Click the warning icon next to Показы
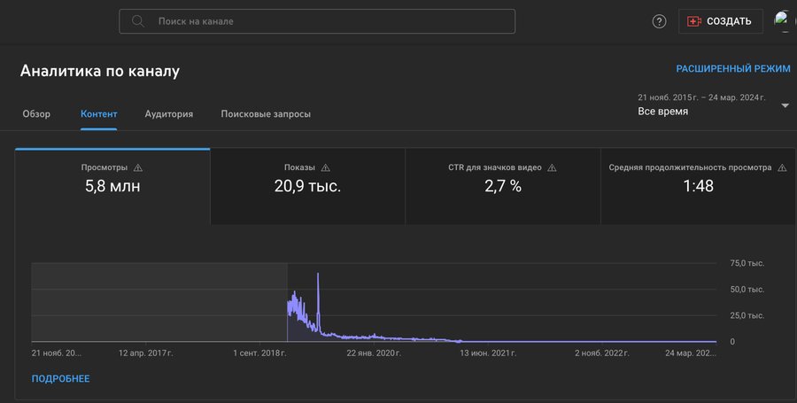 [x=326, y=167]
